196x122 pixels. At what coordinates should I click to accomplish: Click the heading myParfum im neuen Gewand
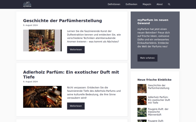pyautogui.click(x=153, y=21)
